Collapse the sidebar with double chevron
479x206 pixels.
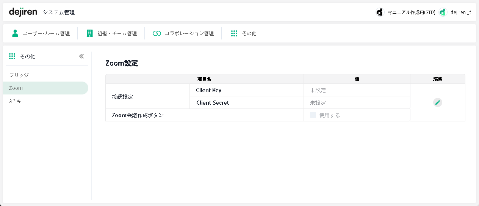(81, 56)
